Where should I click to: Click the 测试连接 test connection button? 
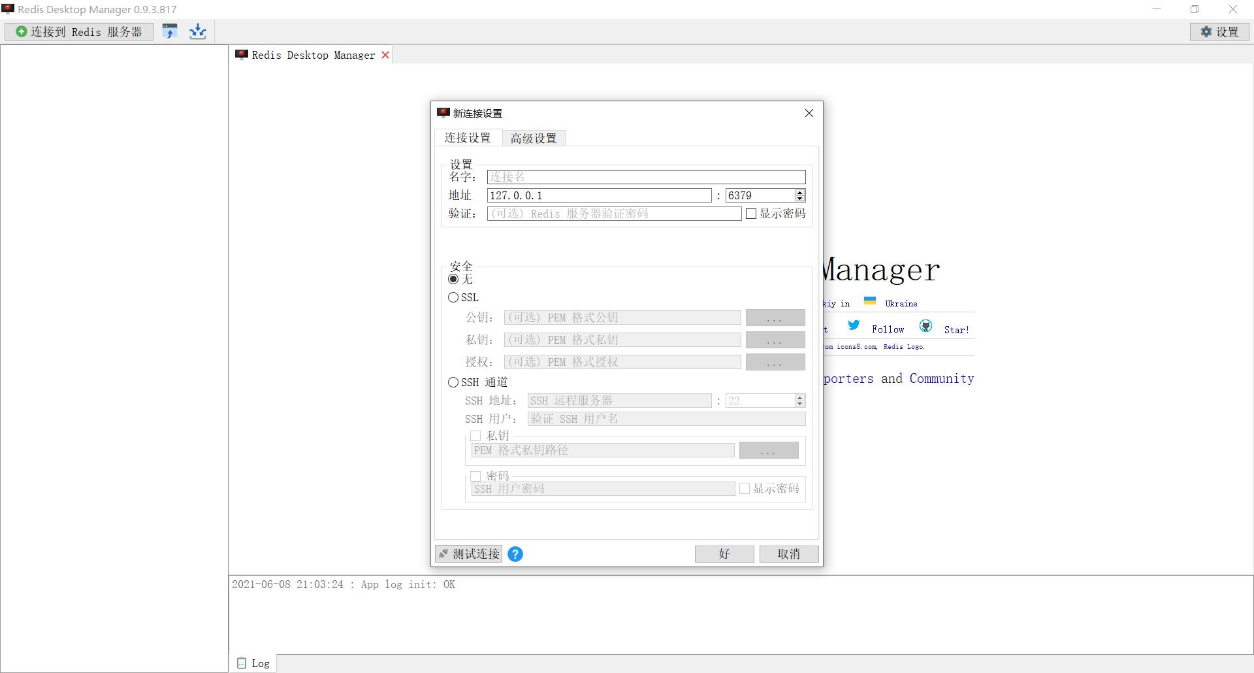(x=468, y=554)
